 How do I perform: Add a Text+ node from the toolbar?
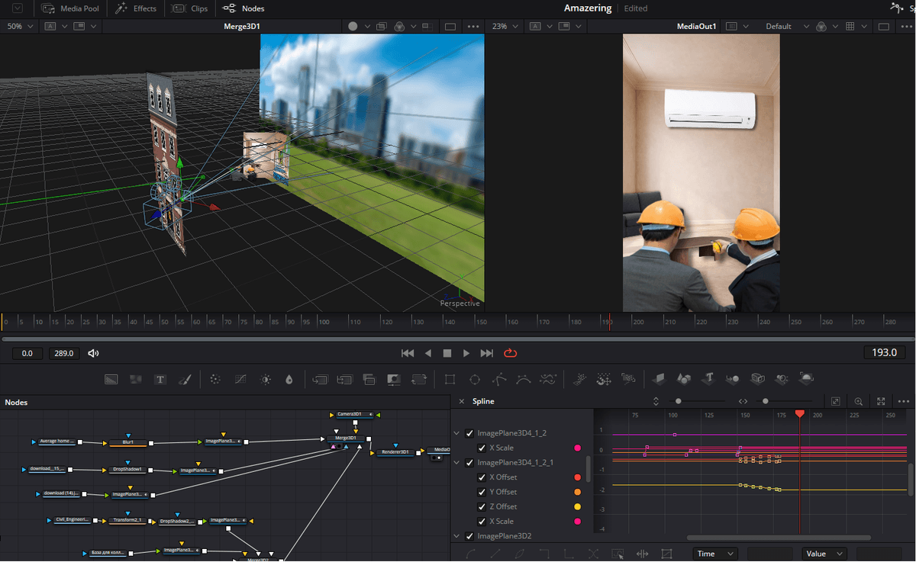coord(160,379)
